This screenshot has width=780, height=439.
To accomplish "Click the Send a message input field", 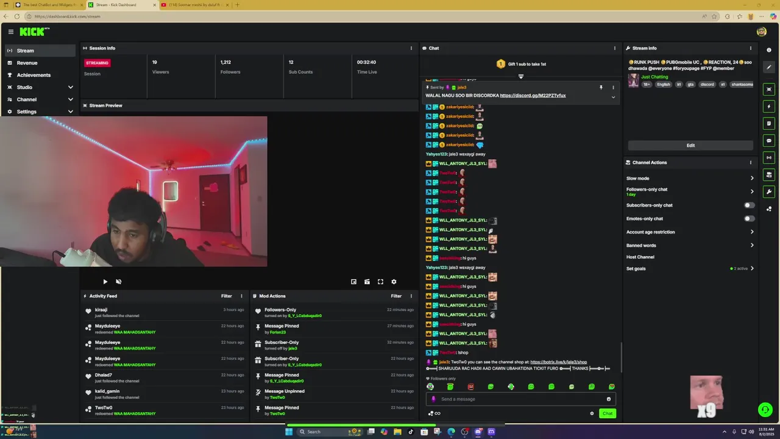I will (521, 399).
